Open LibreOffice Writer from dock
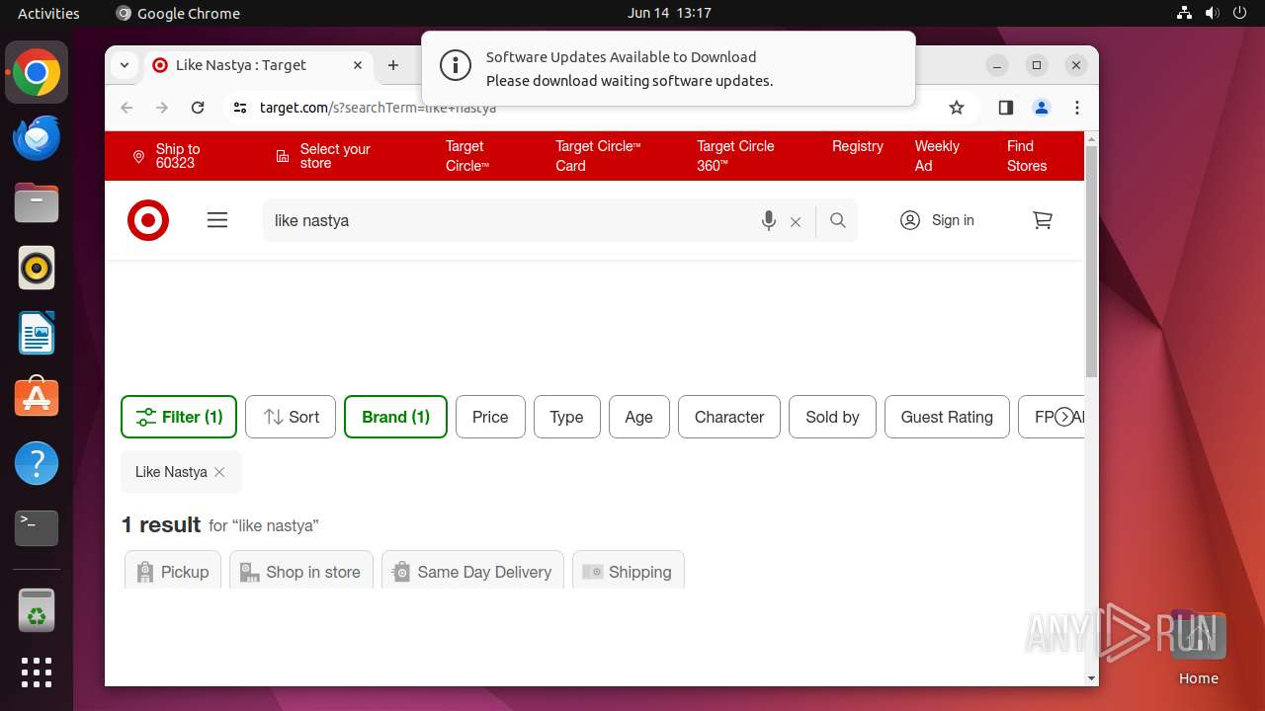The width and height of the screenshot is (1265, 711). (x=37, y=334)
